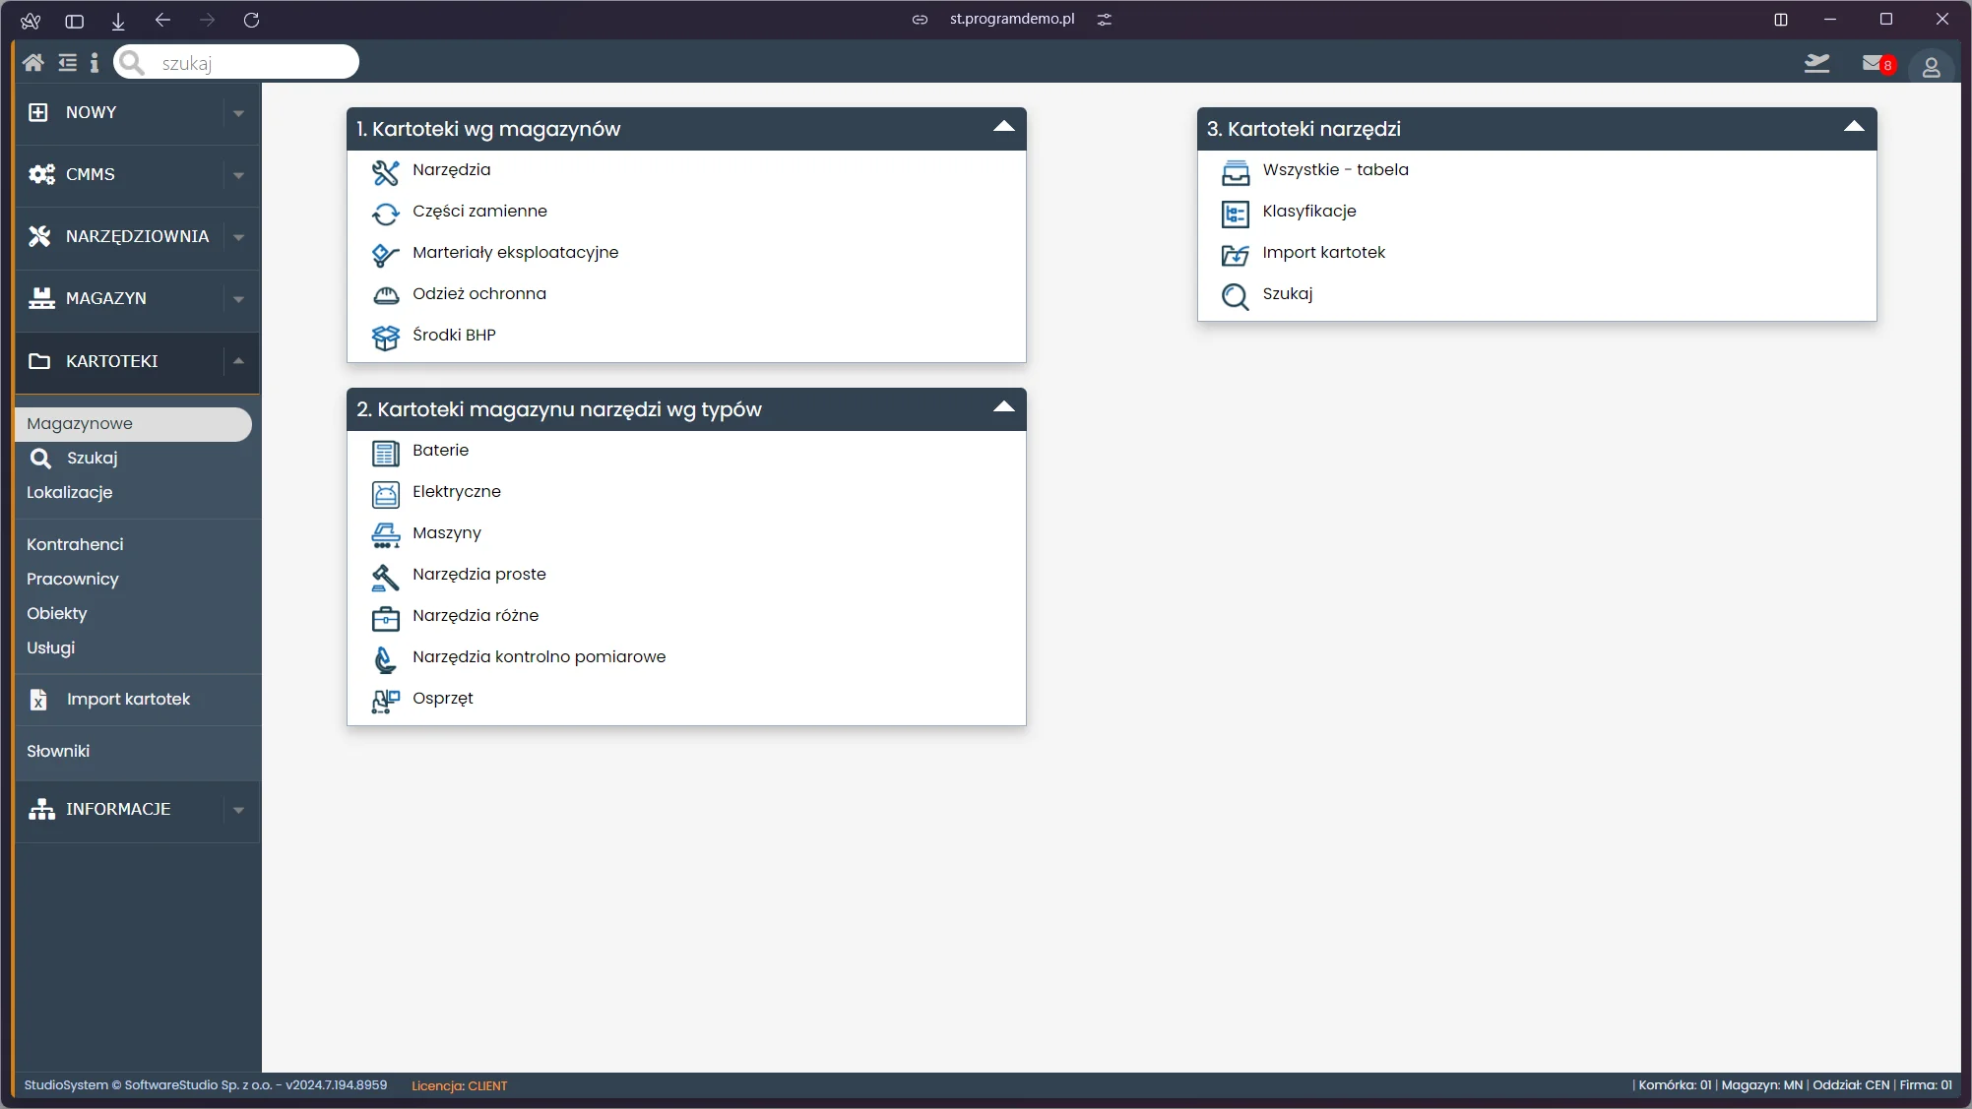This screenshot has height=1109, width=1972.
Task: Expand the CMMS menu arrow
Action: pyautogui.click(x=238, y=175)
